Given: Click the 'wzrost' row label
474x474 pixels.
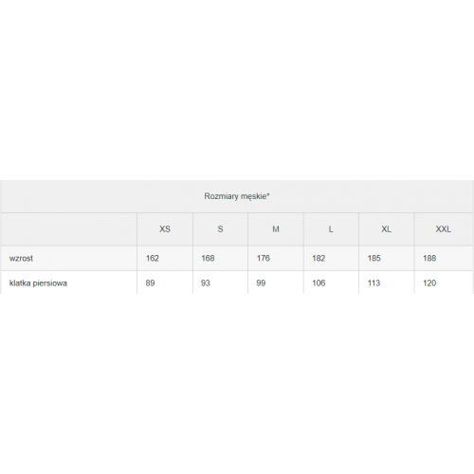Looking at the screenshot, I should tap(21, 259).
